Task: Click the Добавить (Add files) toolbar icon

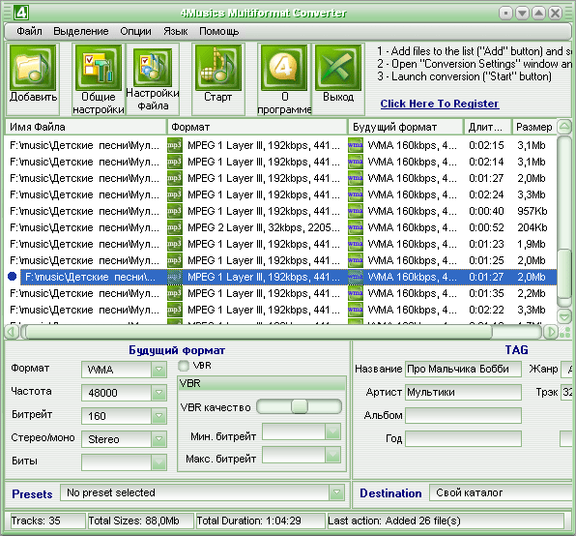Action: pos(33,68)
